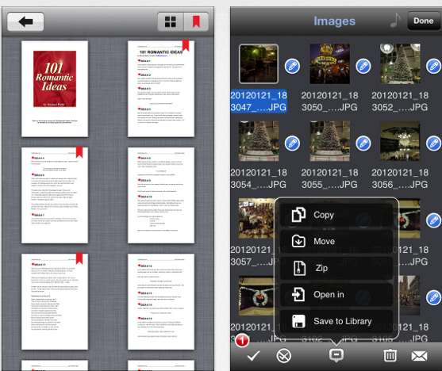Show bookmarked pages only

(196, 21)
